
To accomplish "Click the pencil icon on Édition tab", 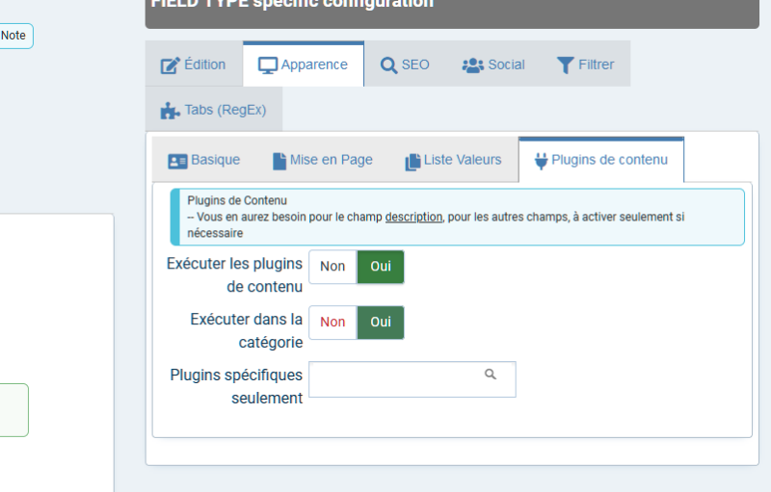I will point(170,65).
